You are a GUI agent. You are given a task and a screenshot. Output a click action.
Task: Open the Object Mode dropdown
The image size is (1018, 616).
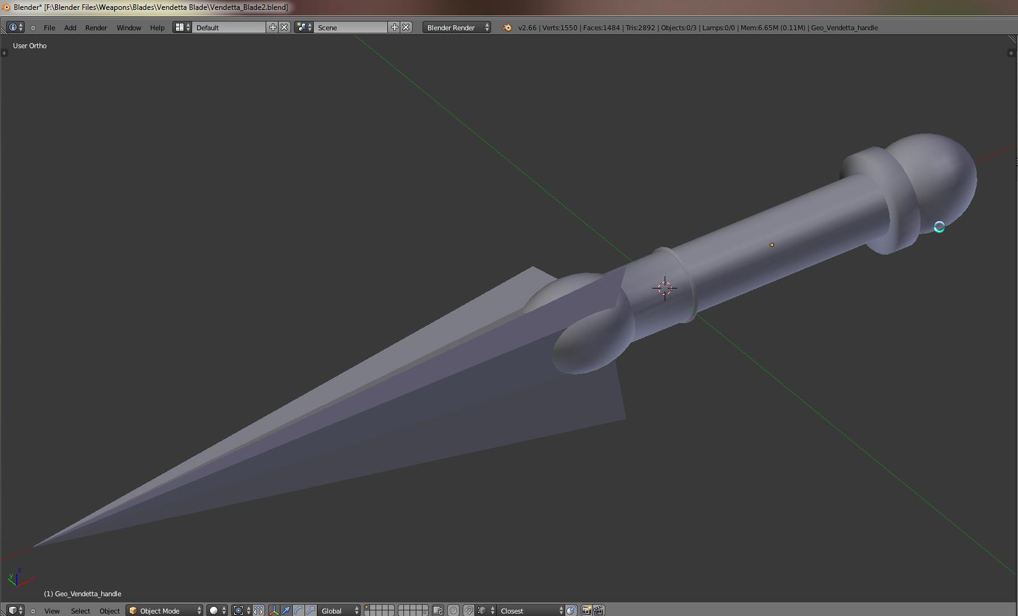[x=165, y=610]
